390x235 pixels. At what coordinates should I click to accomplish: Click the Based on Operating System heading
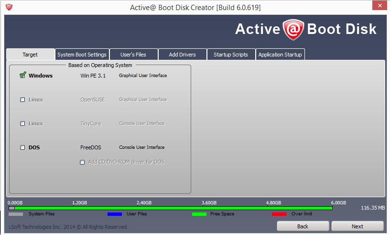tap(100, 65)
